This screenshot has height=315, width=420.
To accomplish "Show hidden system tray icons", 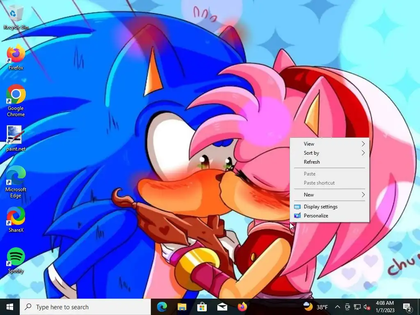I will pos(338,307).
